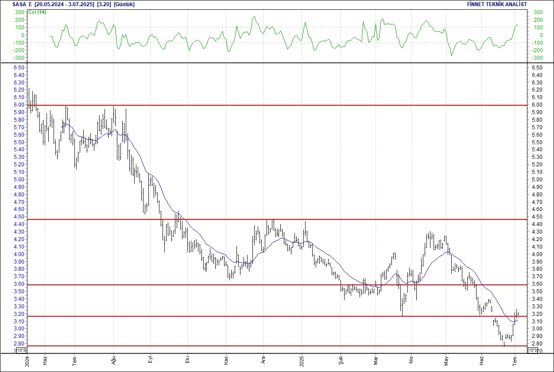
Task: Click 3.20 on the right price axis
Action: point(536,314)
